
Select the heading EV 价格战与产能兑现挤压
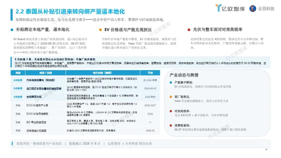coord(128,30)
